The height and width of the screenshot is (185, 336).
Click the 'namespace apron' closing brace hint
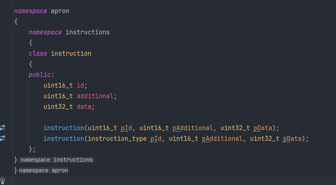pyautogui.click(x=43, y=170)
